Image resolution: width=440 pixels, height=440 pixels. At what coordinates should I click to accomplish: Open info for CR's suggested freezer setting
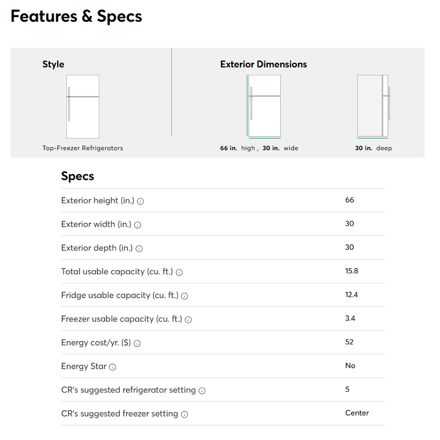tap(184, 415)
